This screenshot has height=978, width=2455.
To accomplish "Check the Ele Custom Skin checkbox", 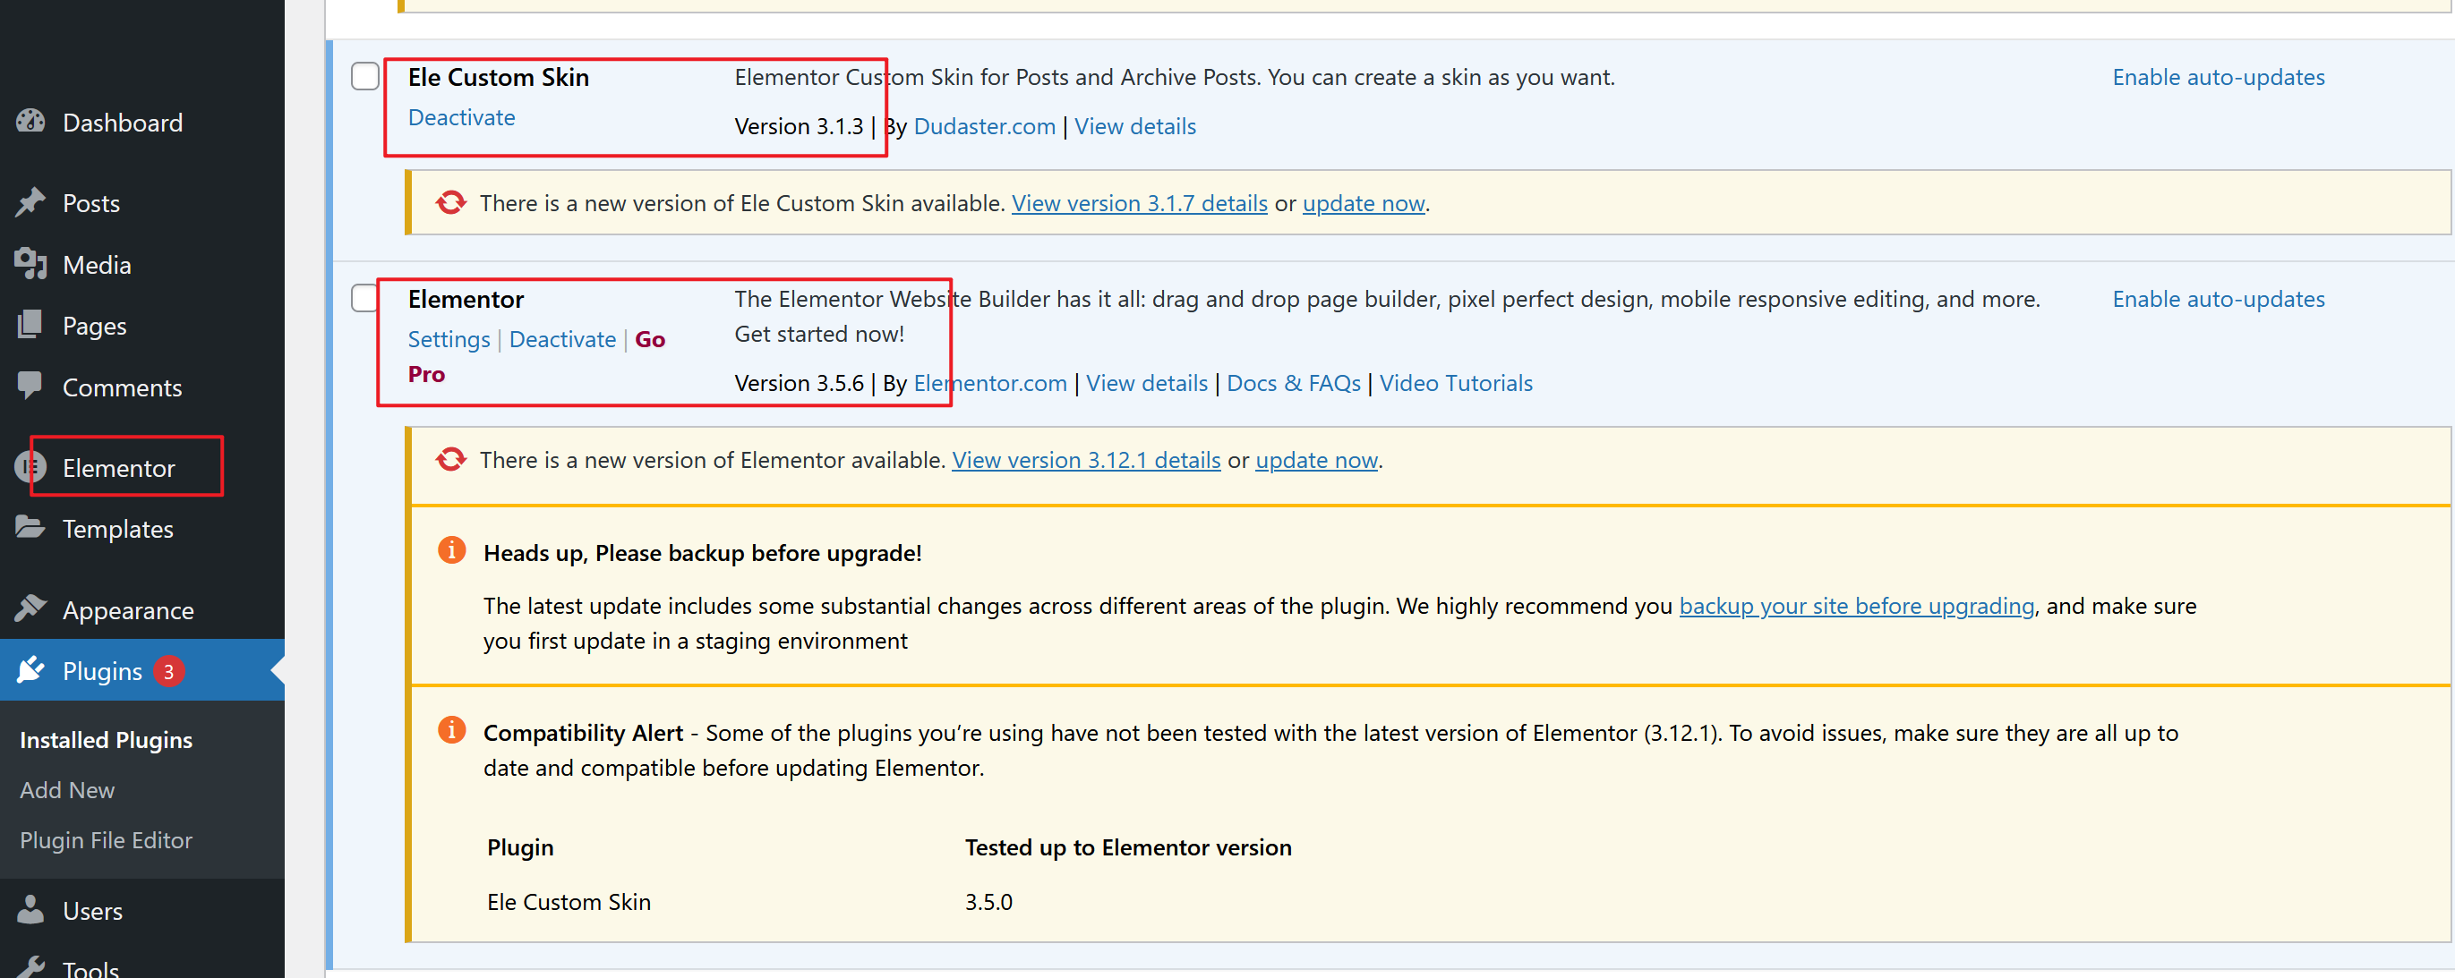I will tap(365, 76).
